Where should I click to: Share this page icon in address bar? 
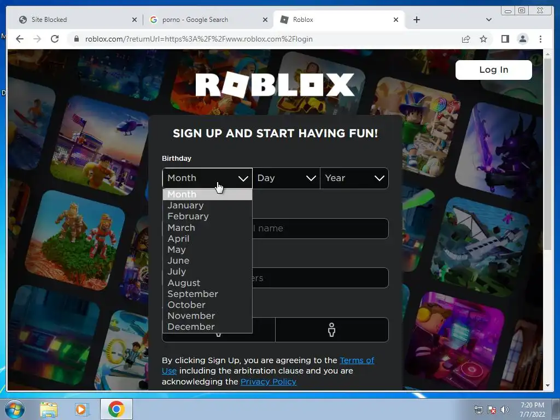[x=466, y=39]
